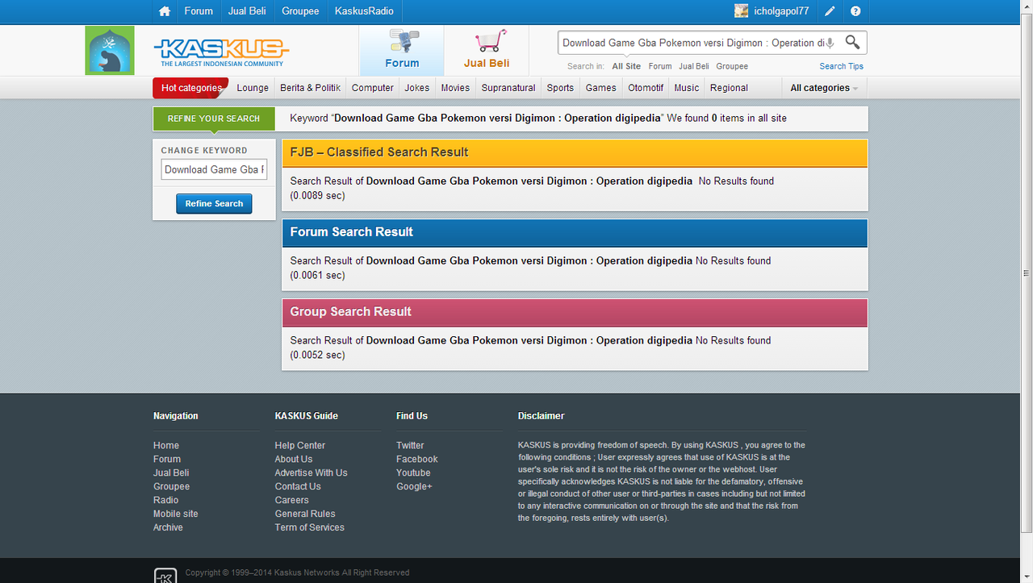Open the Berita & Politik category
This screenshot has height=583, width=1033.
tap(311, 88)
